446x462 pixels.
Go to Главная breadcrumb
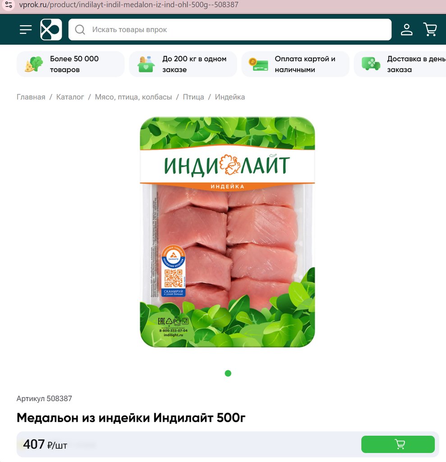pyautogui.click(x=31, y=97)
